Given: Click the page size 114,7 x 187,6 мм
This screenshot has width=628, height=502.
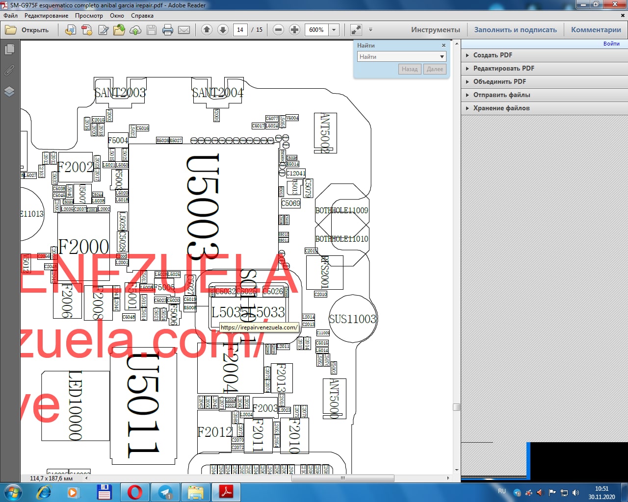Looking at the screenshot, I should point(51,478).
